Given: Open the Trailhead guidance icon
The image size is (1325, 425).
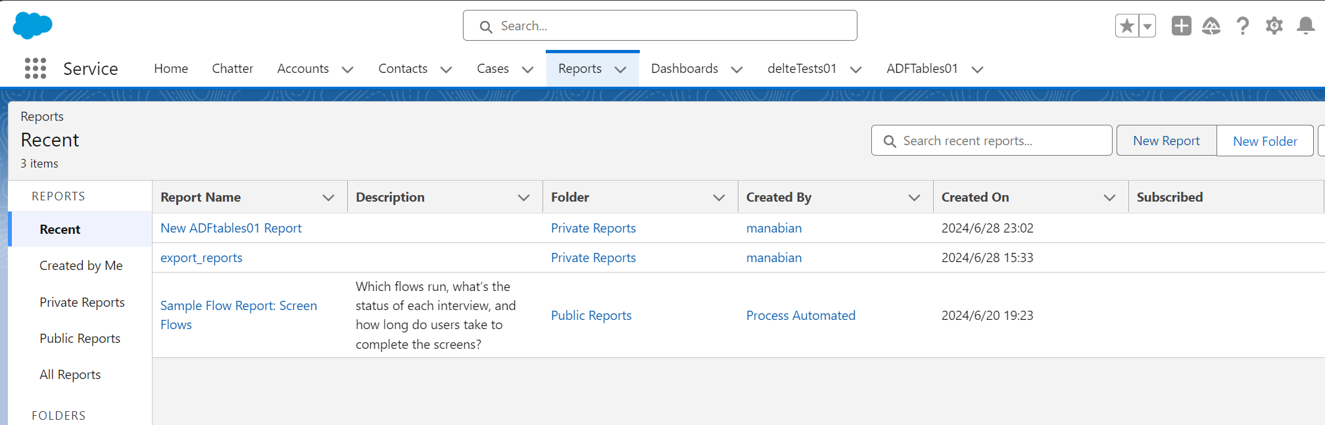Looking at the screenshot, I should (1211, 26).
